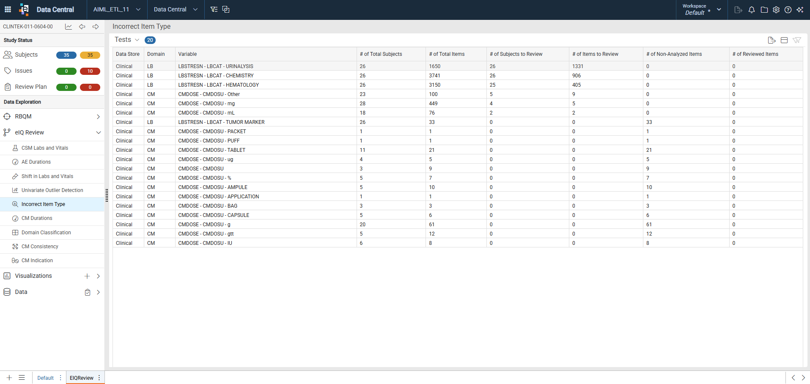Open the Workspace Default dropdown
This screenshot has width=810, height=384.
[x=702, y=9]
